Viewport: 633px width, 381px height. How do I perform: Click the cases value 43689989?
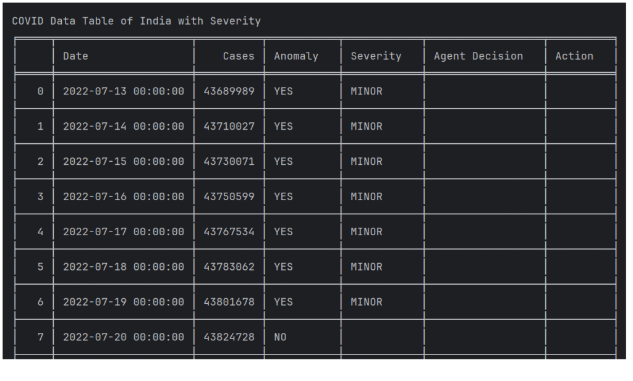[x=229, y=91]
